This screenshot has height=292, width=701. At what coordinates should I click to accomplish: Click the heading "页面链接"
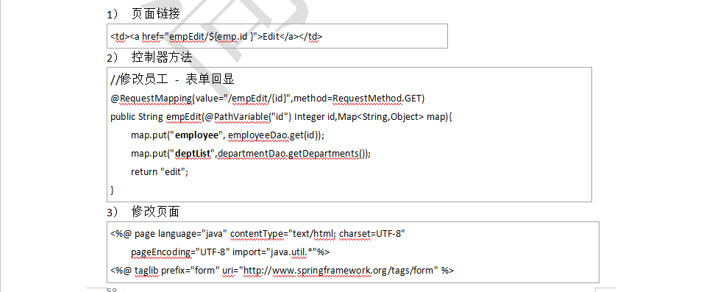156,14
